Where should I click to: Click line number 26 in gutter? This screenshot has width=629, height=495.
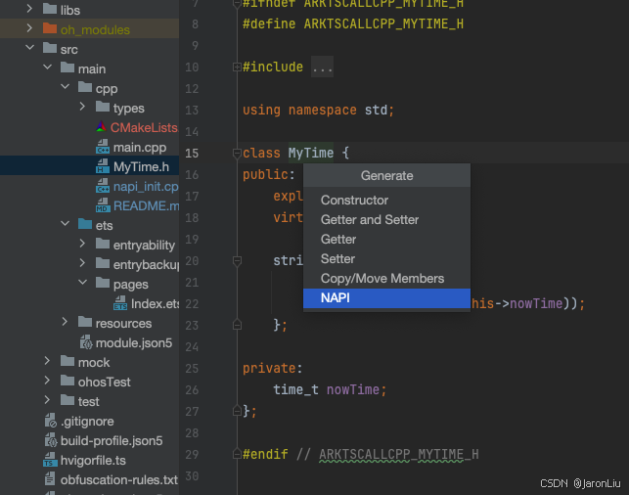click(192, 390)
